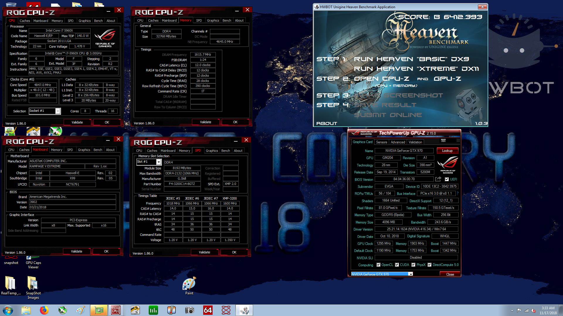
Task: Click the Bus Interface question mark icon
Action: click(x=457, y=193)
